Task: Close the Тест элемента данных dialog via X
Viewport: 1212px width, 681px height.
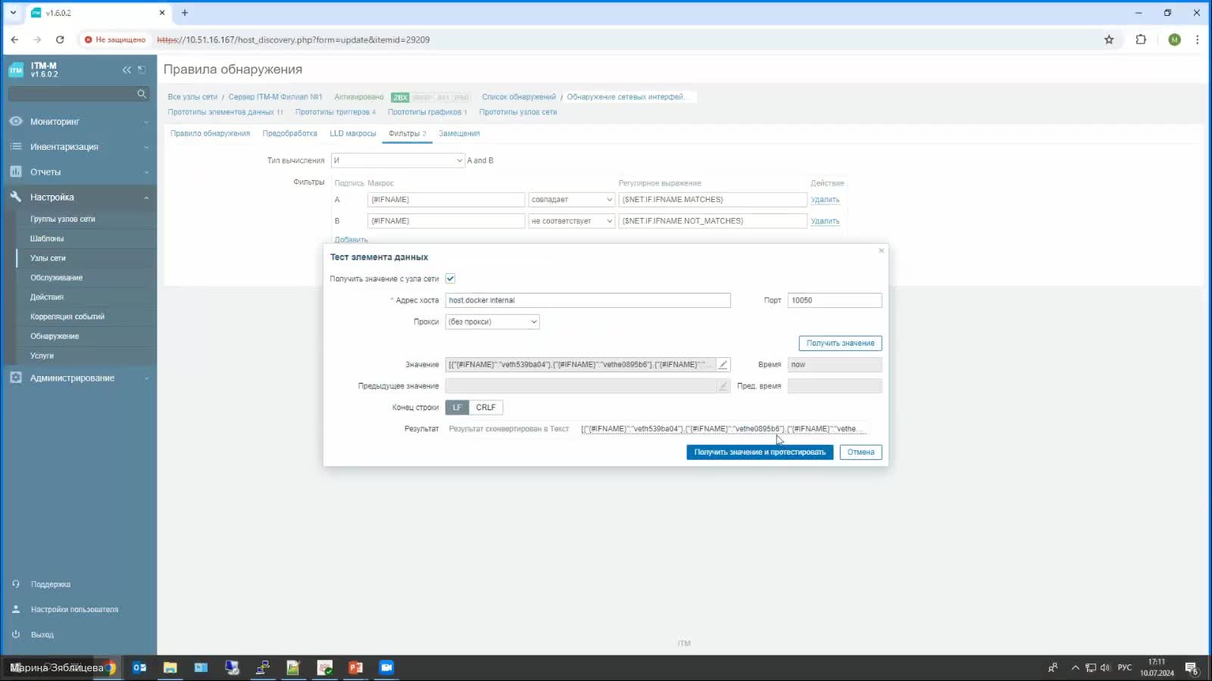Action: [x=881, y=250]
